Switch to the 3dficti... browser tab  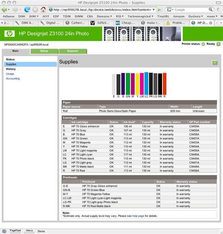(x=101, y=23)
